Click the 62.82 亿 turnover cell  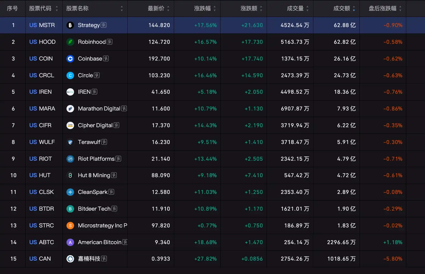[345, 42]
